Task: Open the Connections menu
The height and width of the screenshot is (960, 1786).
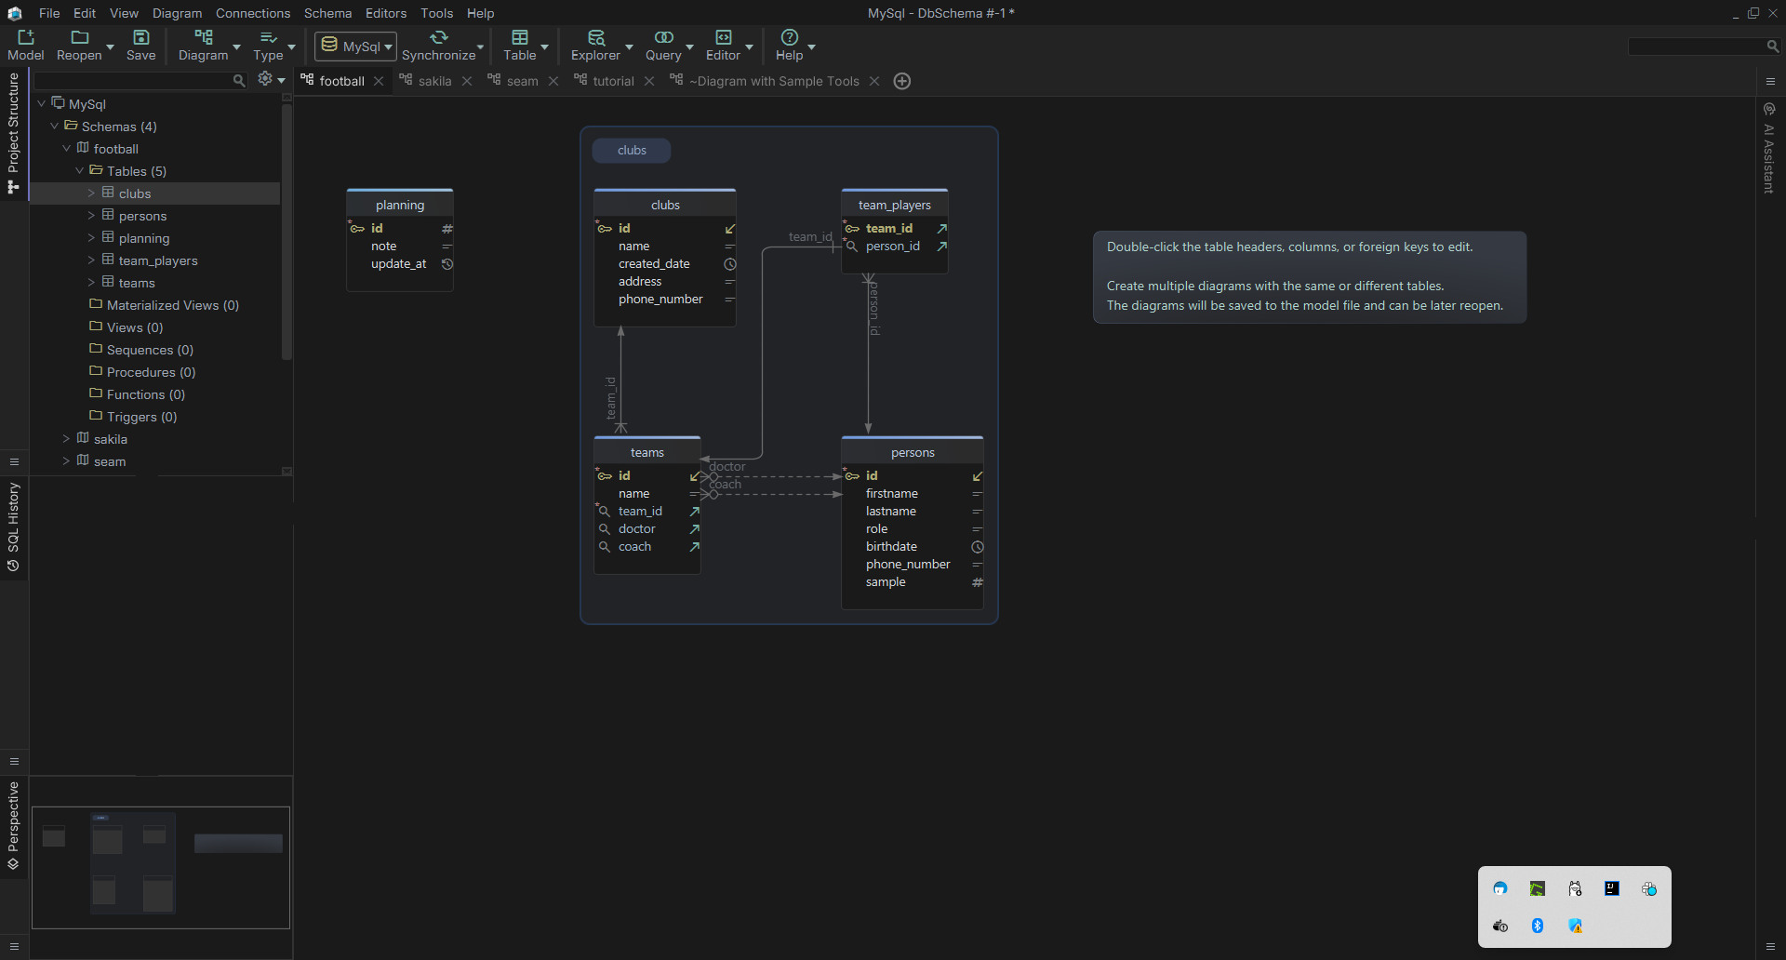Action: (253, 13)
